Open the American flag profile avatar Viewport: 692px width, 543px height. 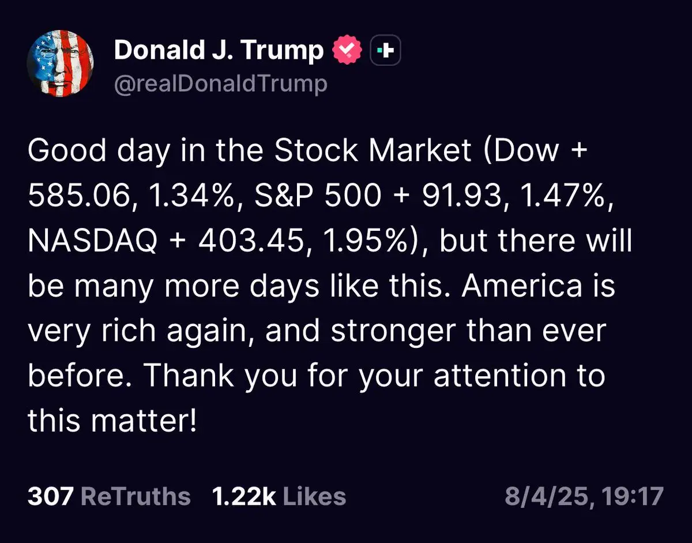coord(61,63)
